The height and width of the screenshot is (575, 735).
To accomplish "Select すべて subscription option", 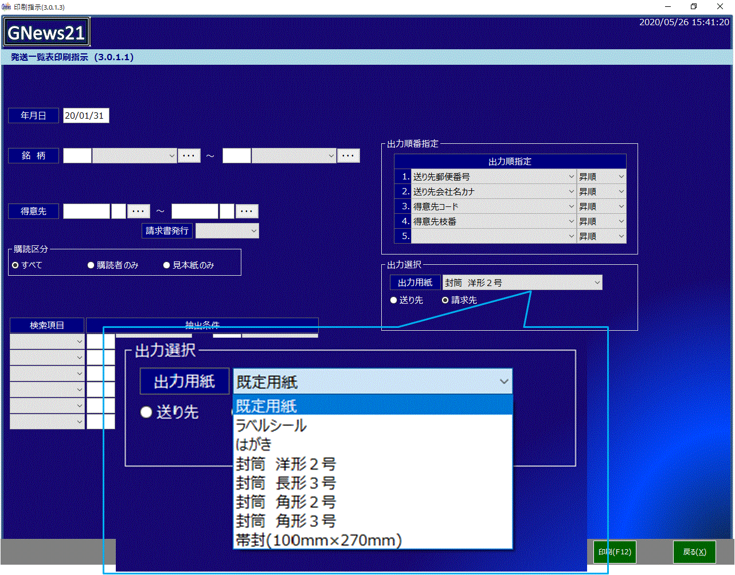I will pos(15,265).
